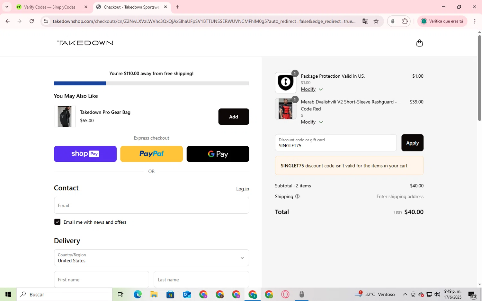This screenshot has width=482, height=301.
Task: Open Windows Start menu
Action: click(8, 294)
